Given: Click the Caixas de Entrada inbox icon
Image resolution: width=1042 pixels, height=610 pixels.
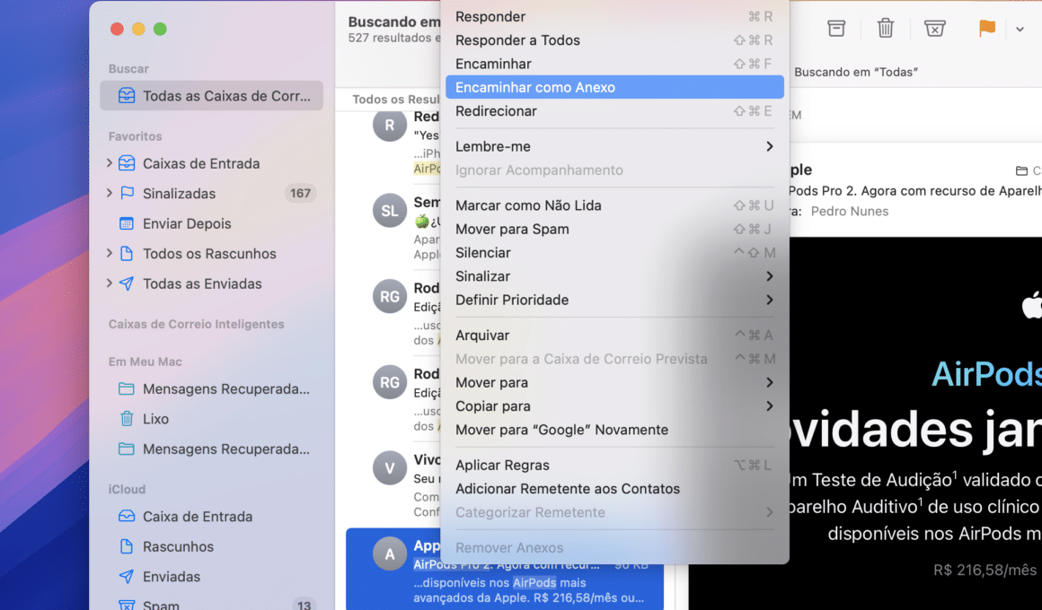Looking at the screenshot, I should click(127, 163).
